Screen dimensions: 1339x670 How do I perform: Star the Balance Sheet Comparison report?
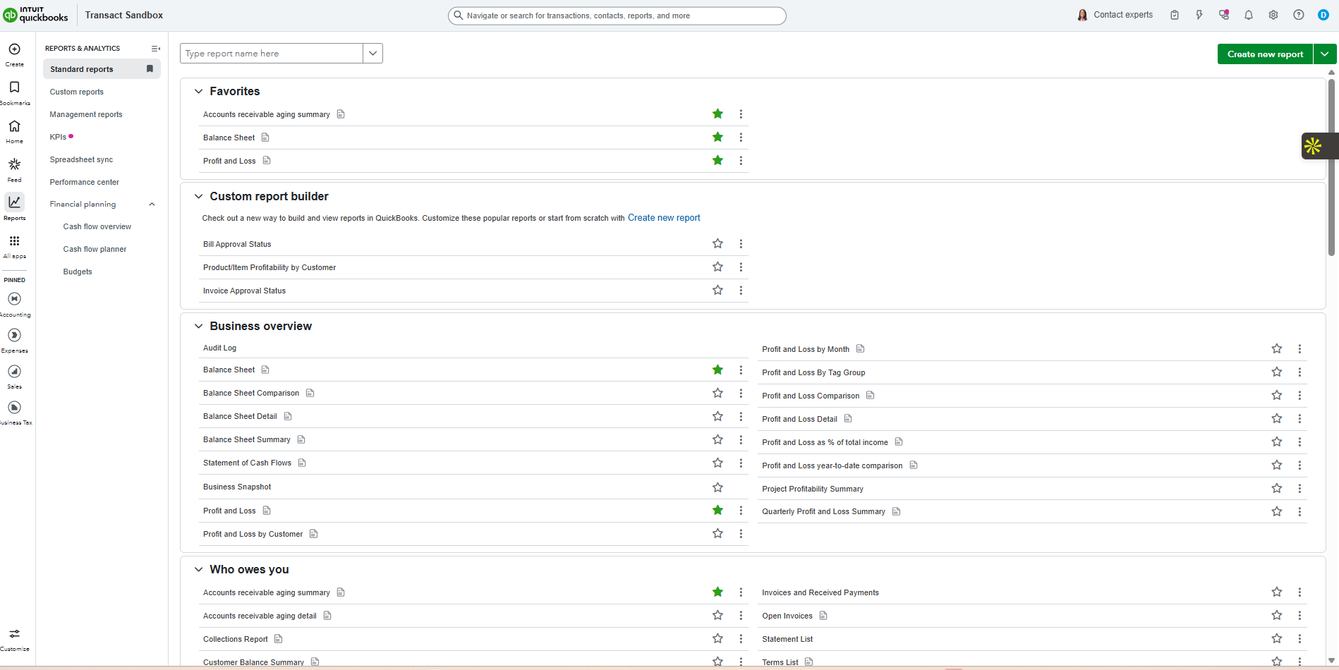coord(717,393)
